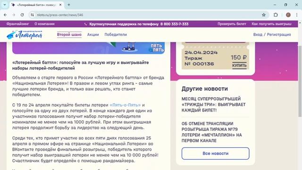Bookmark this page with the star icon
The height and width of the screenshot is (170, 302).
tap(264, 15)
